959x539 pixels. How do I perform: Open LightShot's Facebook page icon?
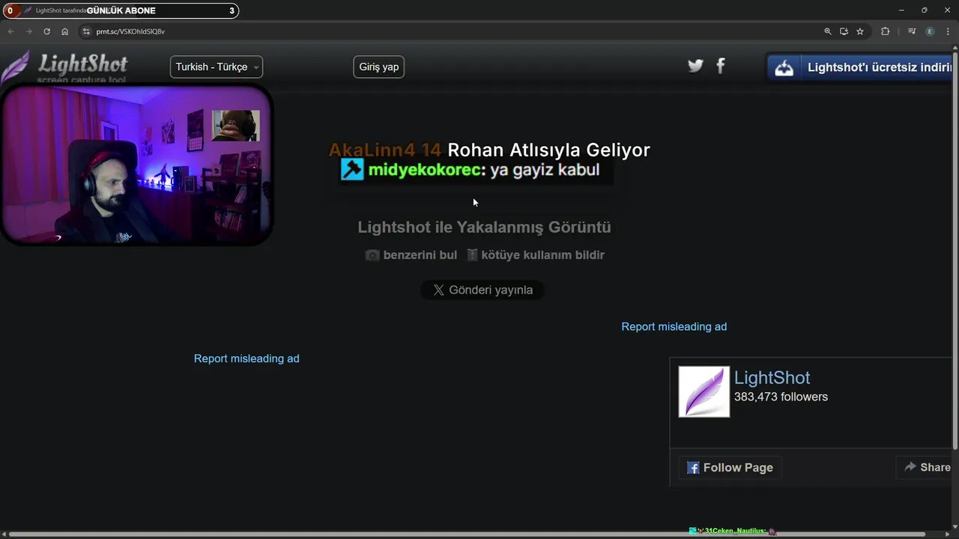pos(721,66)
